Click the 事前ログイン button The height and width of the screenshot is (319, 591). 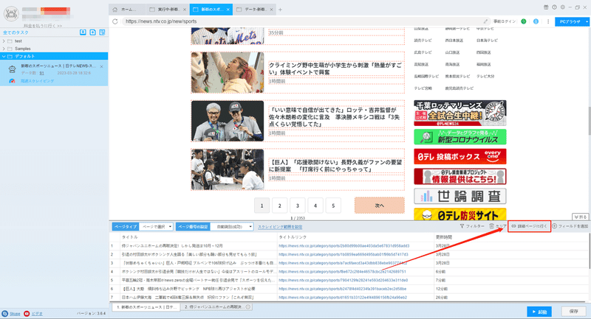pos(505,21)
